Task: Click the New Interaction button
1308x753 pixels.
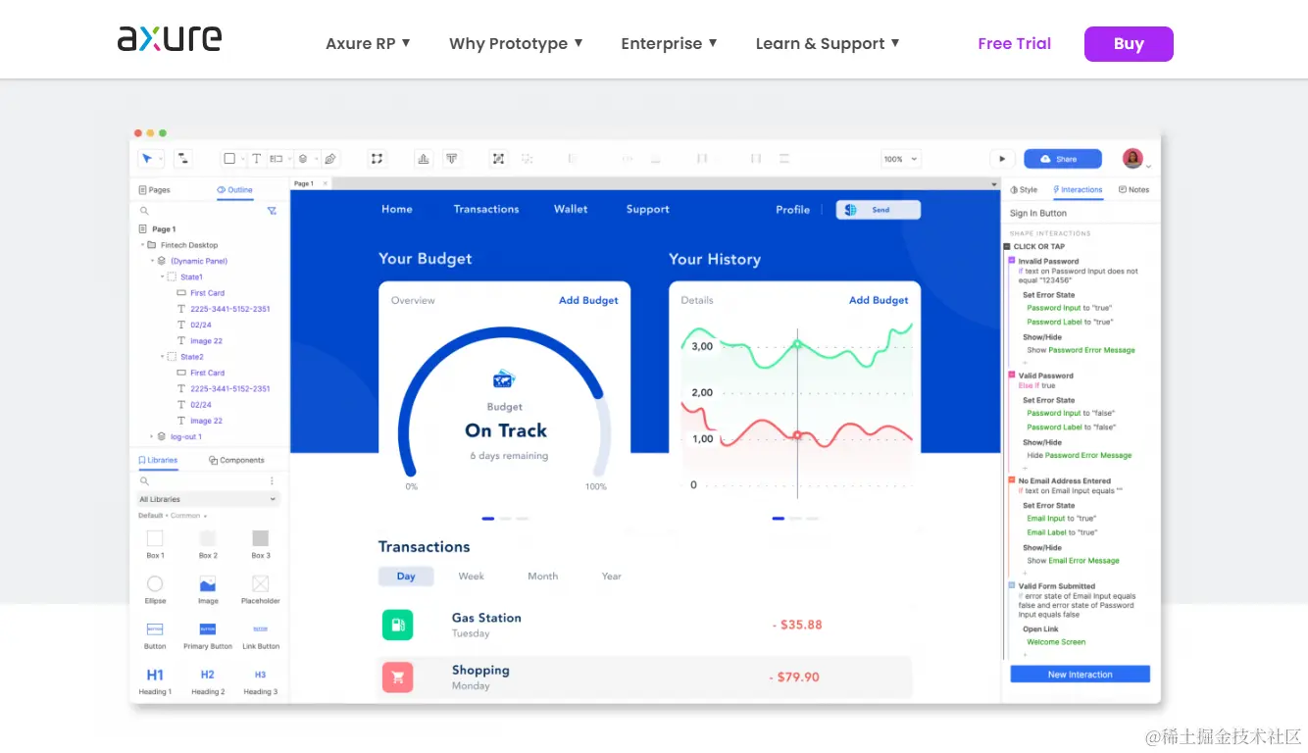Action: click(1080, 675)
